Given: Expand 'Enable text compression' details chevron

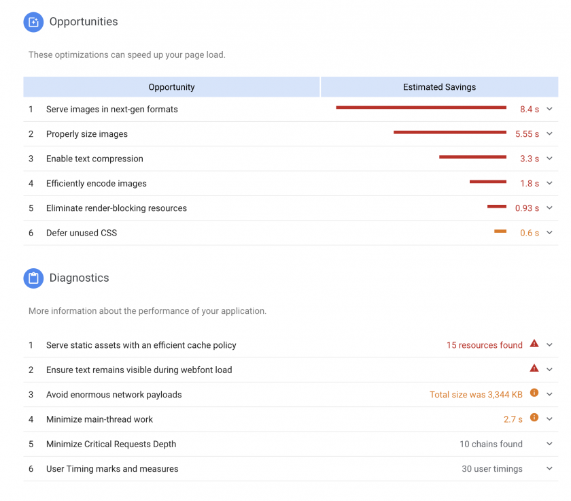Looking at the screenshot, I should coord(550,159).
